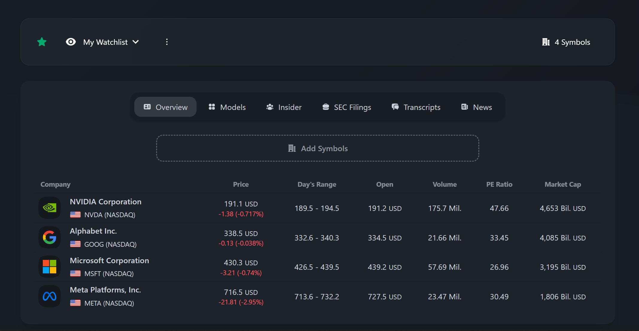Select the Transcripts speech bubble icon
639x331 pixels.
click(x=395, y=107)
